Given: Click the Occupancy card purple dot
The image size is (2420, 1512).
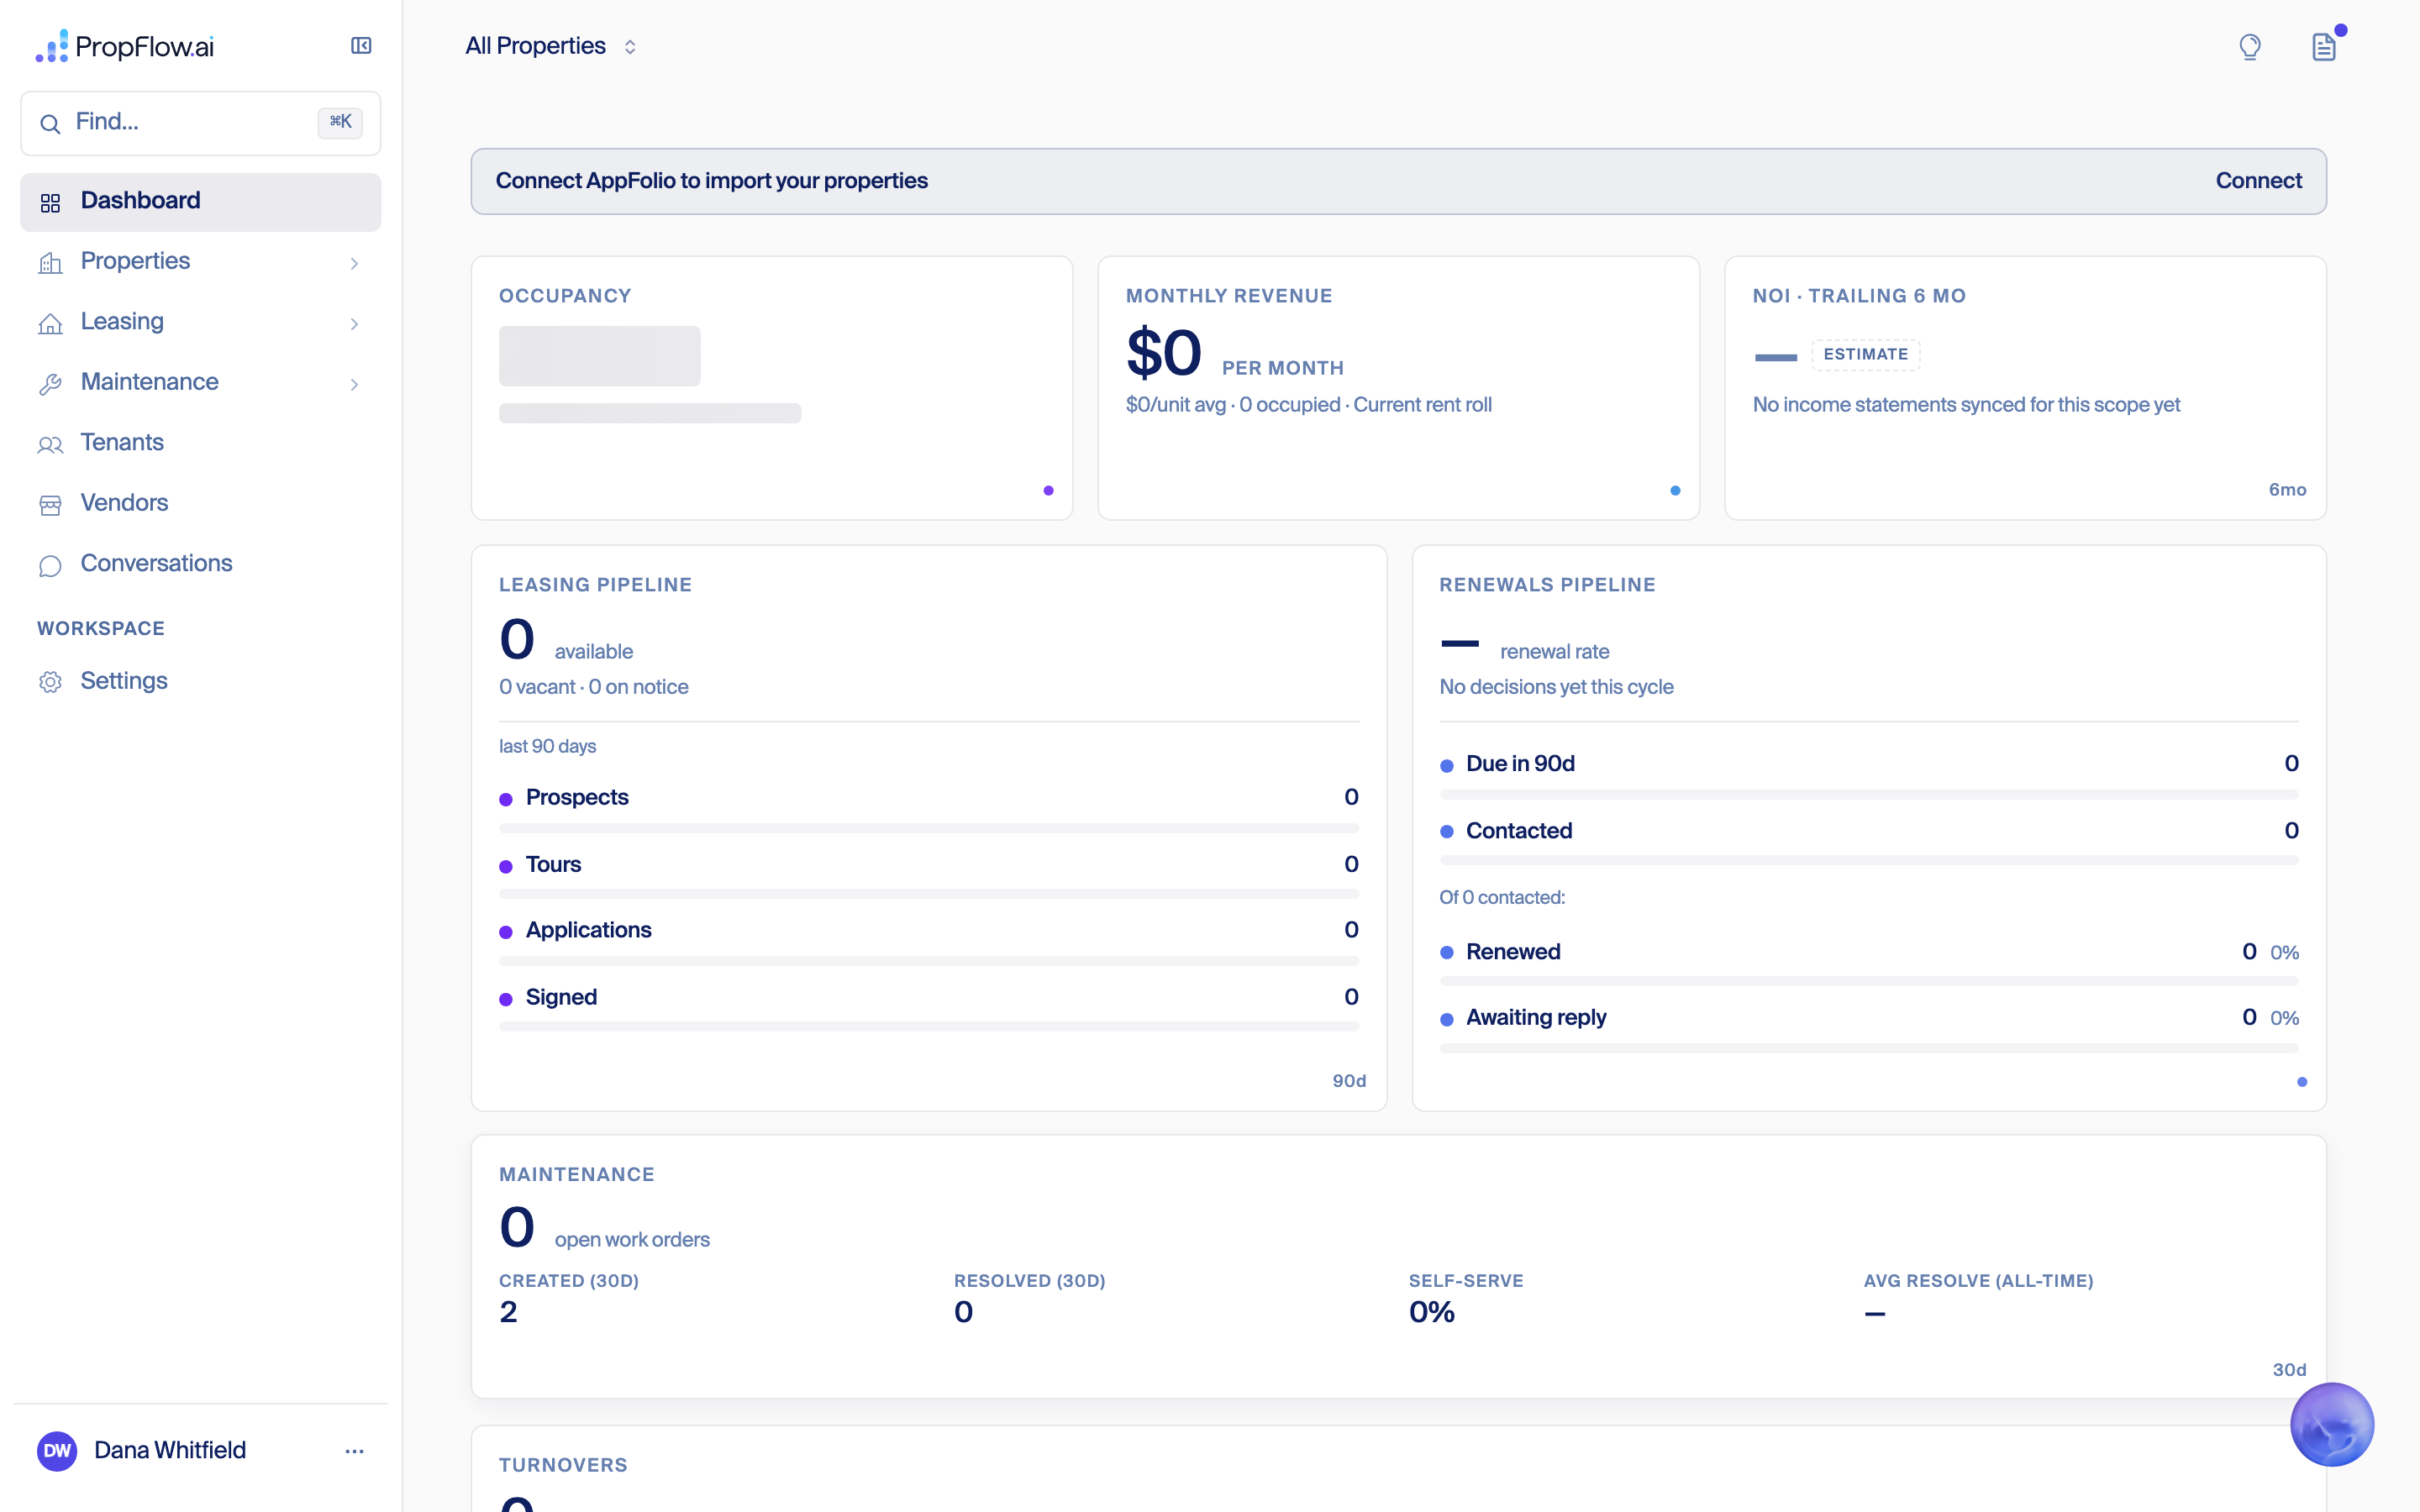Looking at the screenshot, I should pyautogui.click(x=1048, y=490).
